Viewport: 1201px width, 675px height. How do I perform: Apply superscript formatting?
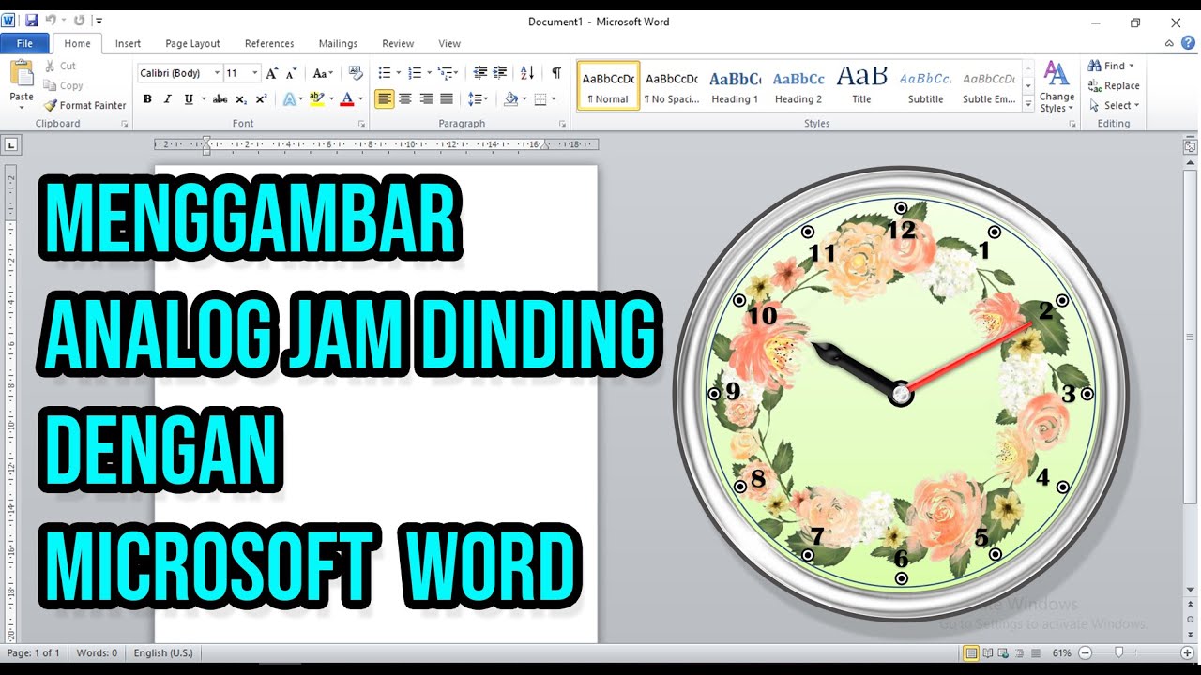tap(261, 98)
